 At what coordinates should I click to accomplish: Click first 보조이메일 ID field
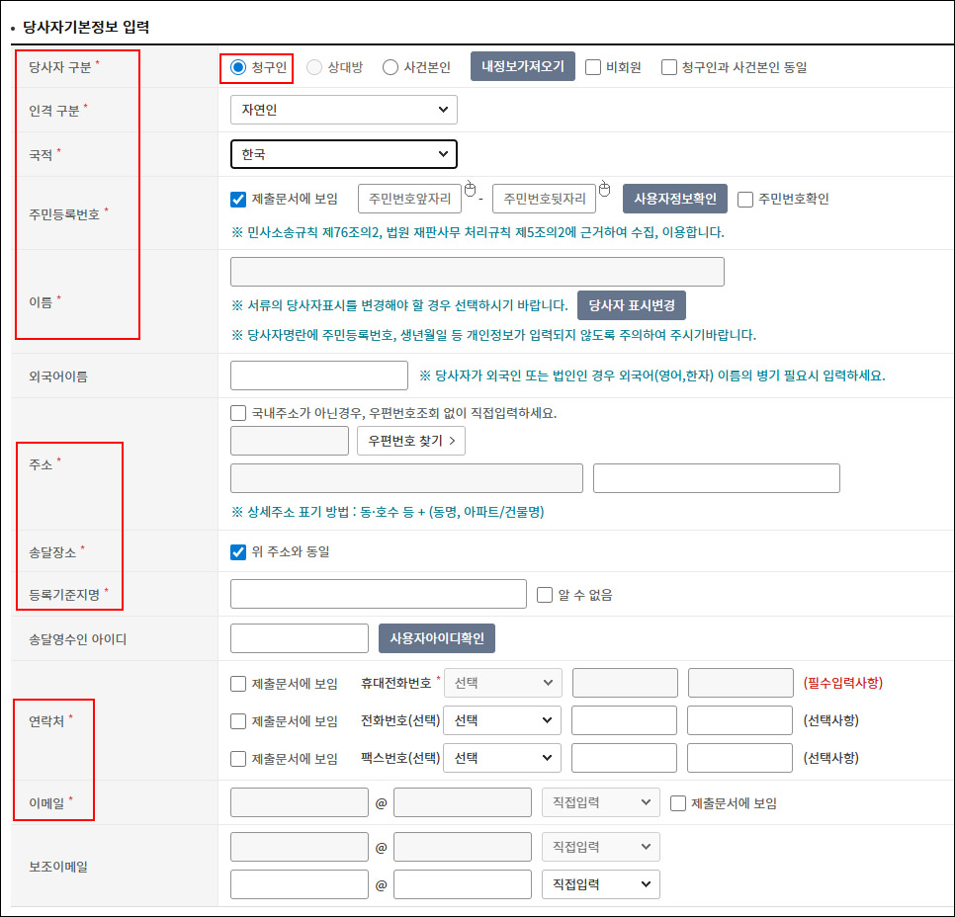299,847
